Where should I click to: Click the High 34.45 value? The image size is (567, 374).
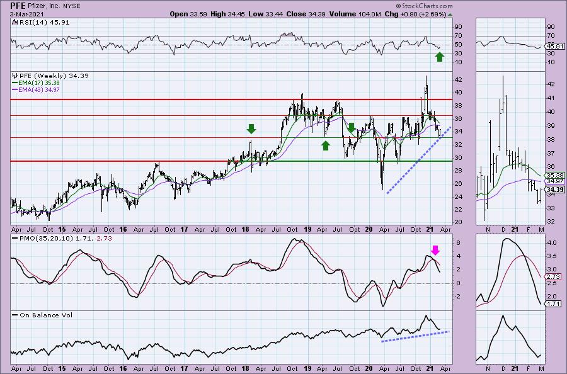pyautogui.click(x=228, y=14)
